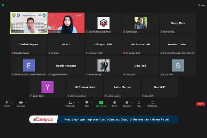The height and width of the screenshot is (138, 207).
Task: Click the muted mic icon beside Nonny Novy name
Action: point(161,32)
